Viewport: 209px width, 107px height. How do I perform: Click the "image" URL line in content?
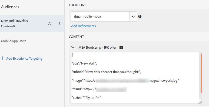[x=125, y=80]
